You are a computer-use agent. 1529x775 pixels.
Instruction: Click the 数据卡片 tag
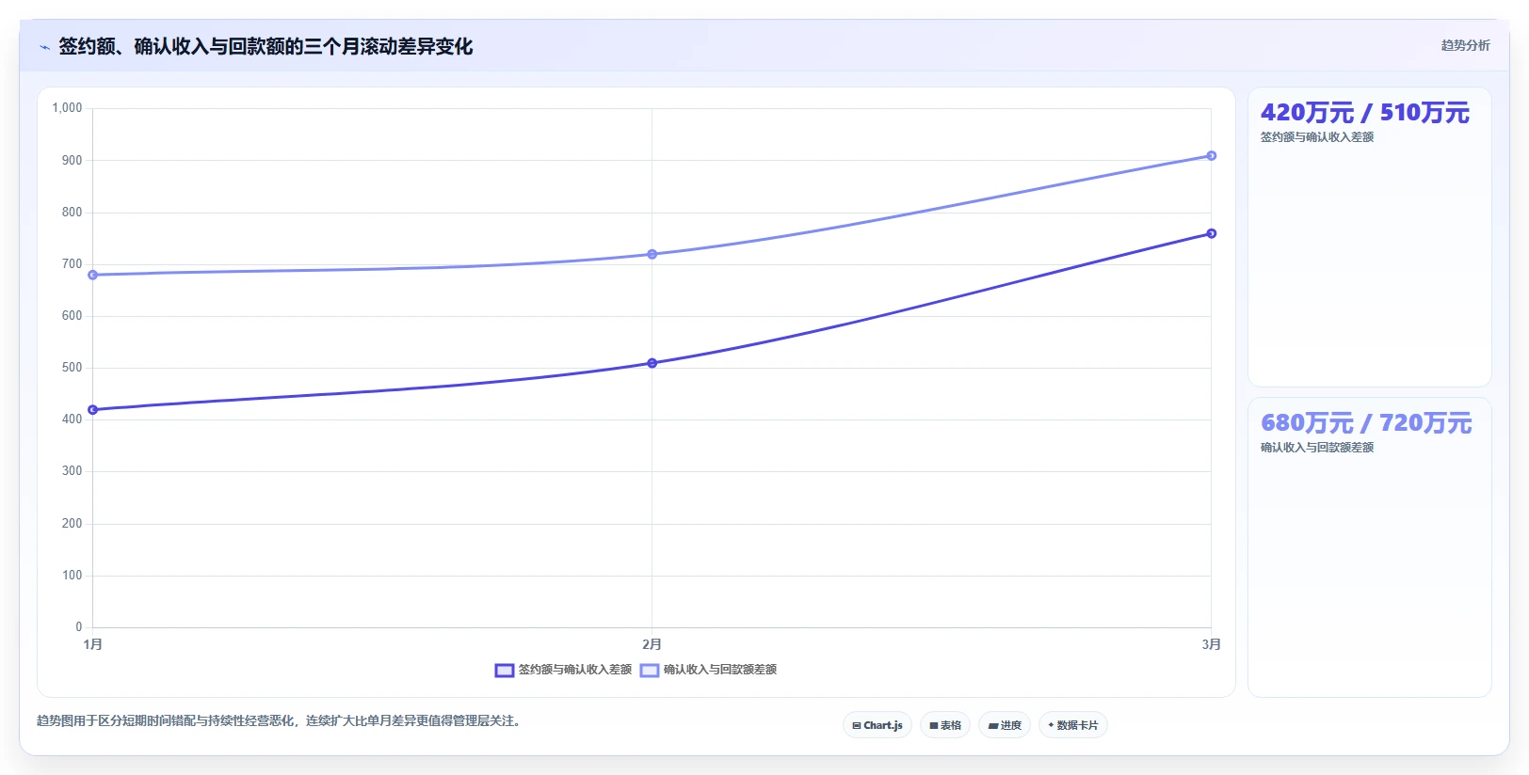click(1073, 725)
